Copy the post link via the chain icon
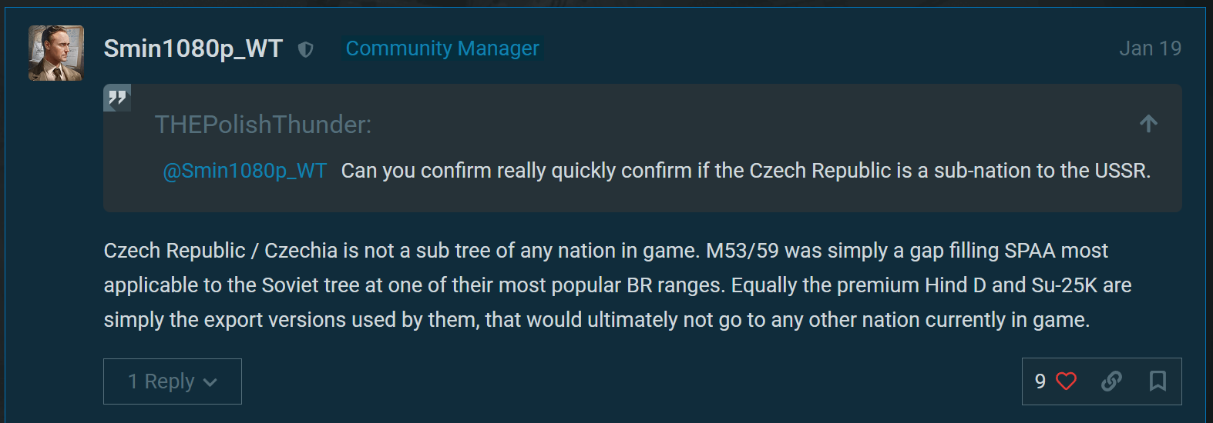This screenshot has width=1213, height=423. pos(1111,381)
